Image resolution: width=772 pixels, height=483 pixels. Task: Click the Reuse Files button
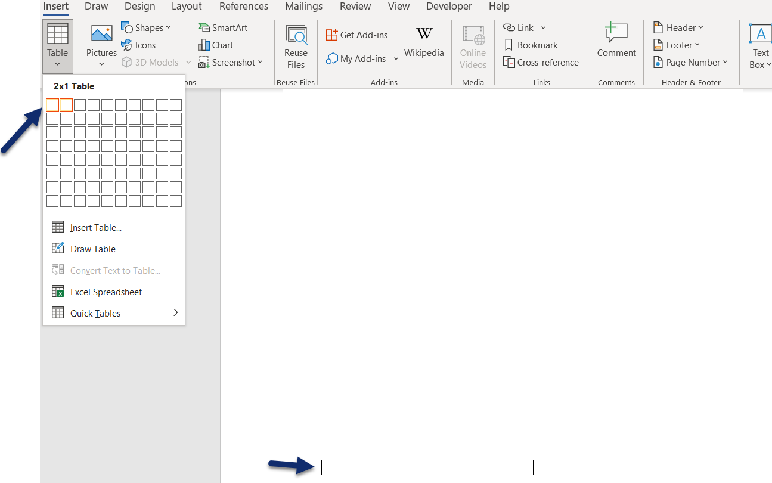coord(296,47)
